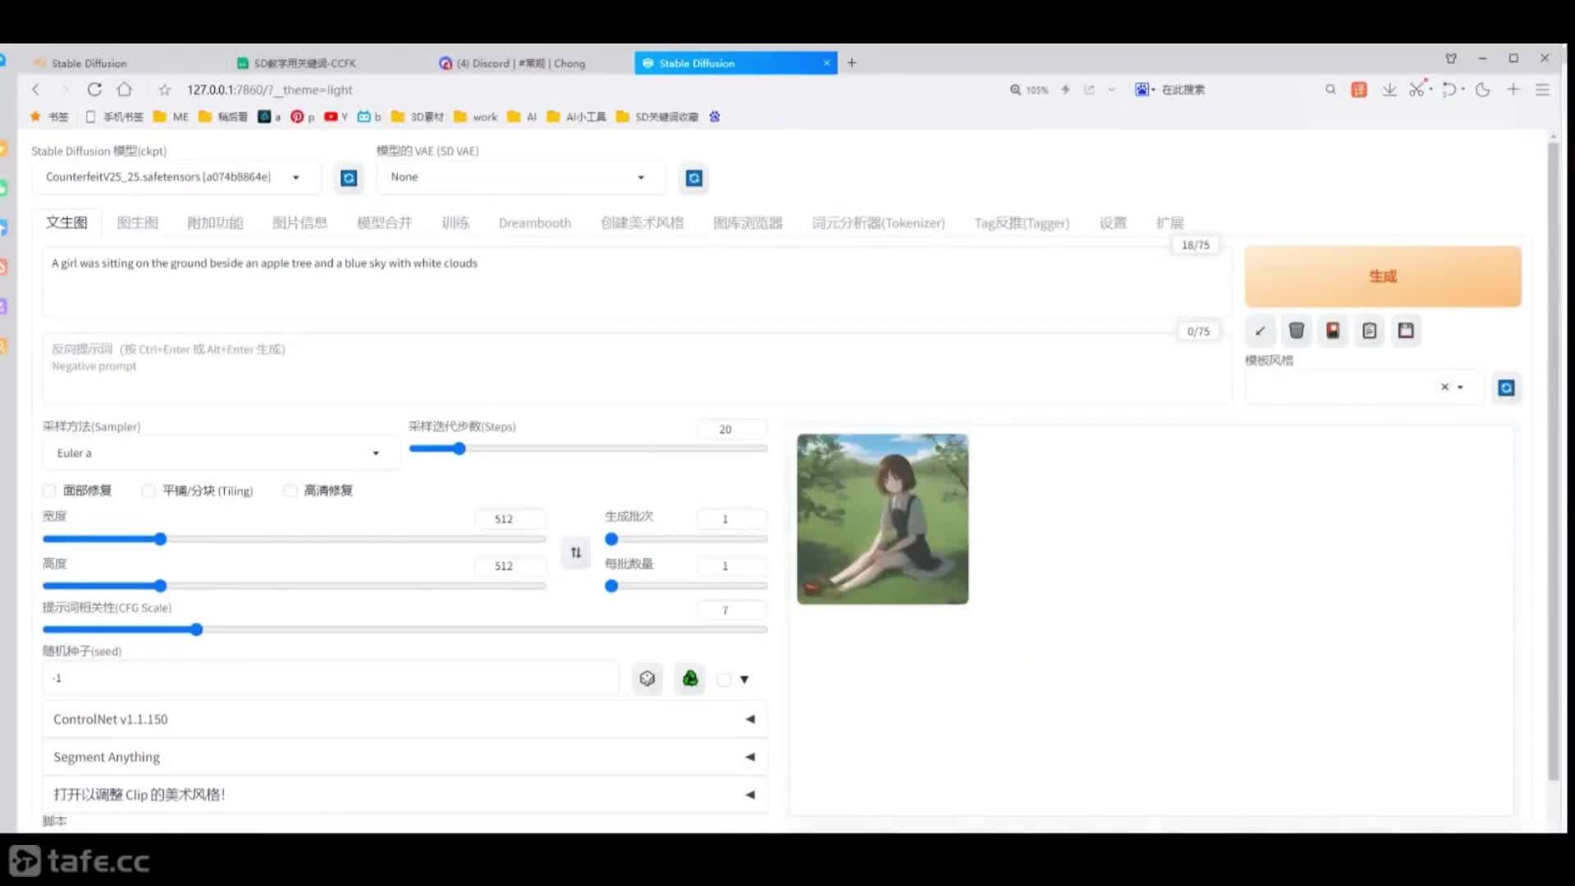Image resolution: width=1575 pixels, height=886 pixels.
Task: Swap width and height with arrows button
Action: 576,552
